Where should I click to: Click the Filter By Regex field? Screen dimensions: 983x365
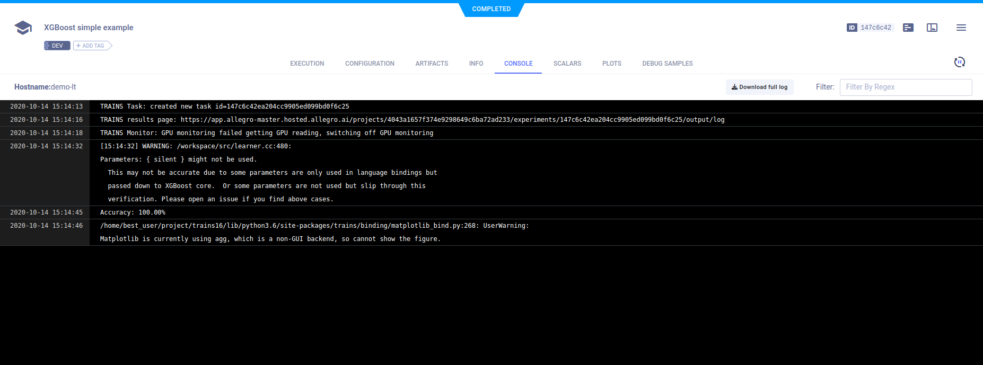(906, 87)
